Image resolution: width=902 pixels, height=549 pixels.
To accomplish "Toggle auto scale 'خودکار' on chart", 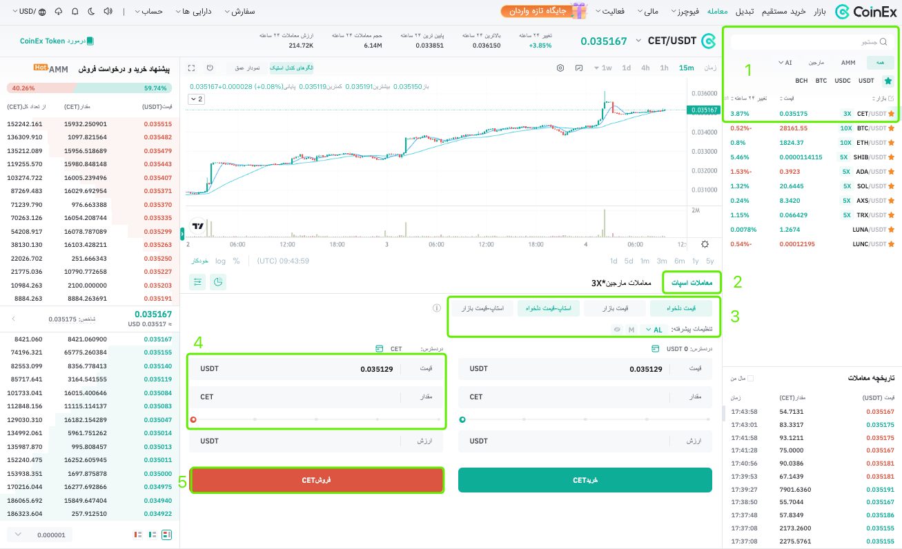I will pyautogui.click(x=200, y=261).
